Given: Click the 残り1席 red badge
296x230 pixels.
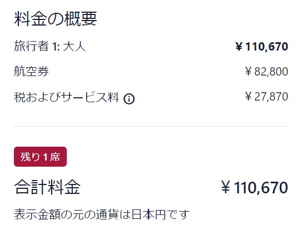Looking at the screenshot, I should tap(40, 157).
